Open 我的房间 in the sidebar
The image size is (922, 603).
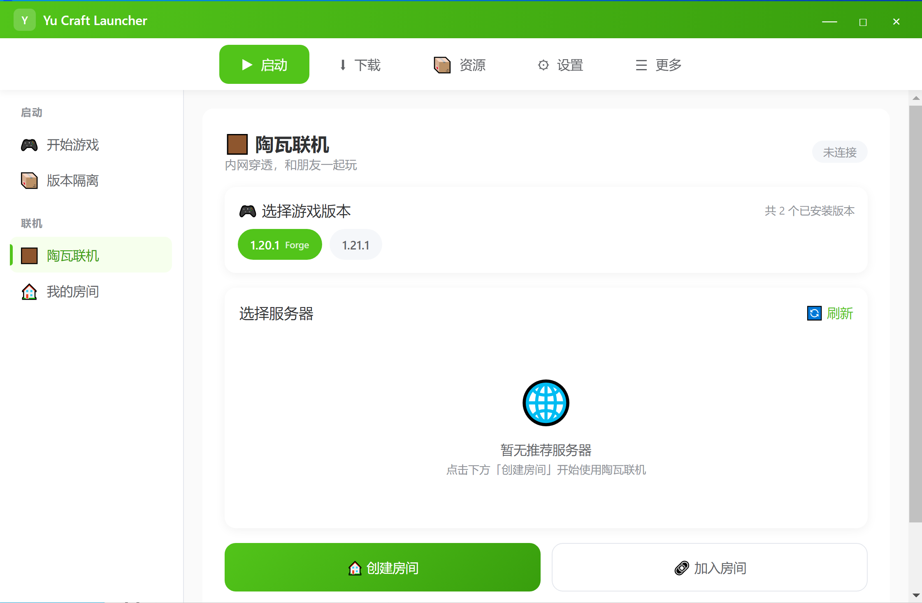point(91,291)
